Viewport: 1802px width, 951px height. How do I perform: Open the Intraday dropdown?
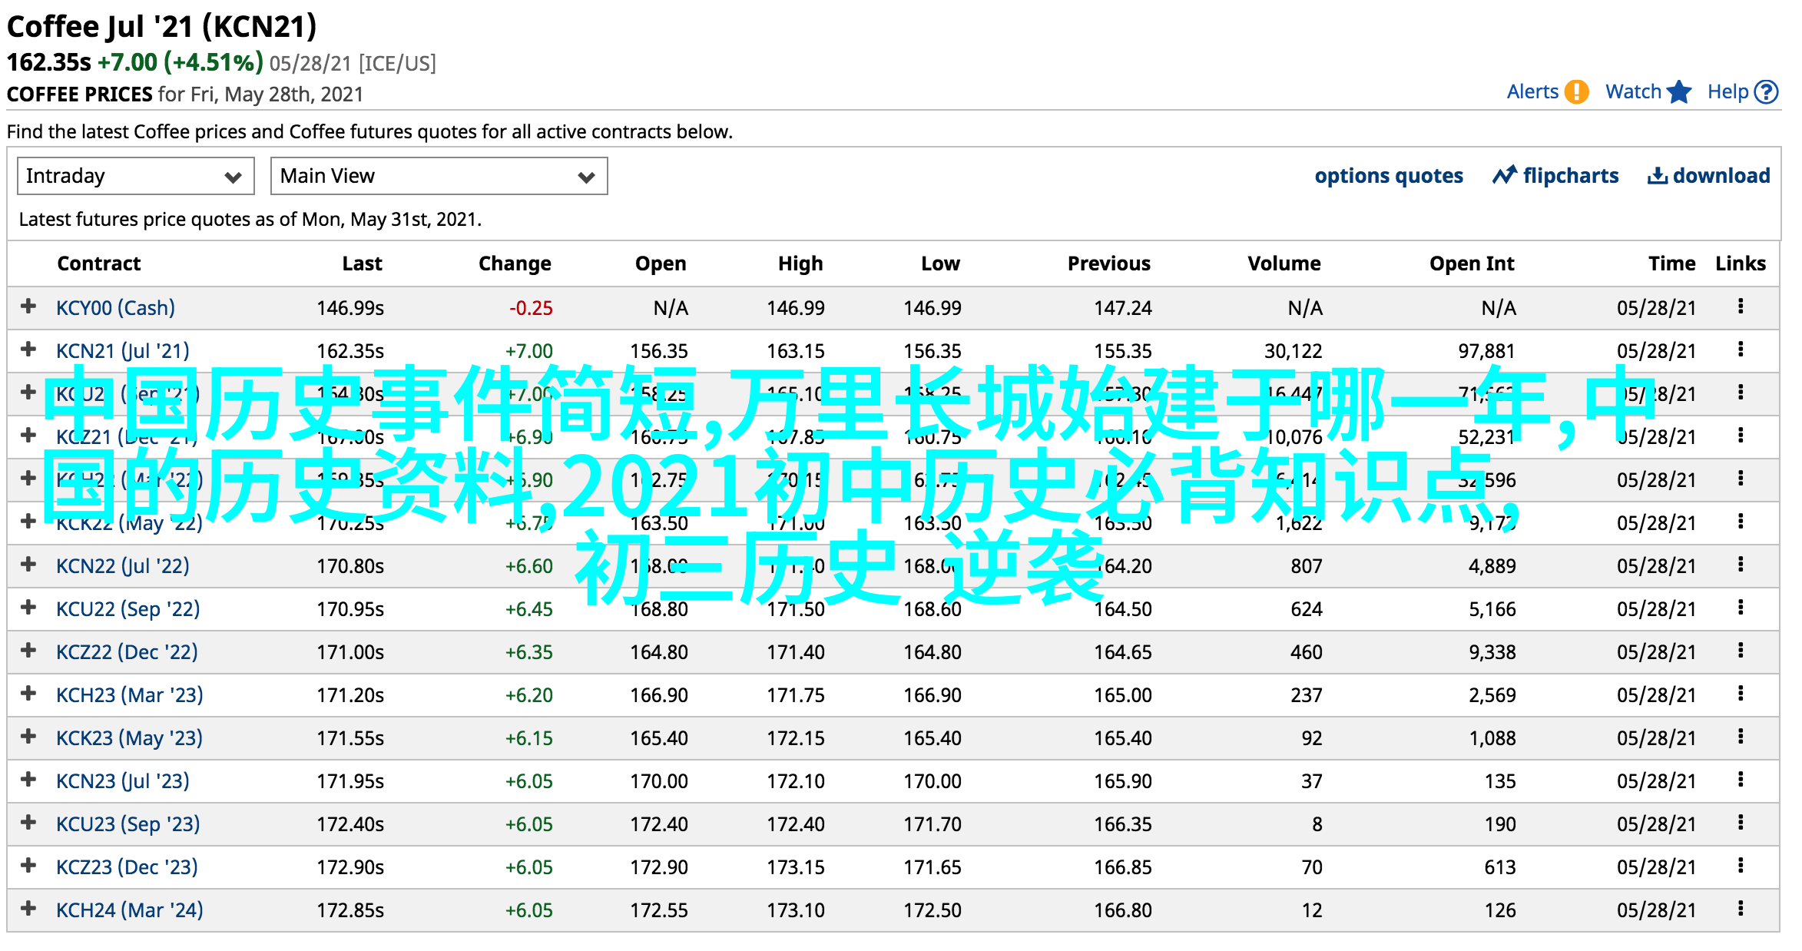(135, 176)
